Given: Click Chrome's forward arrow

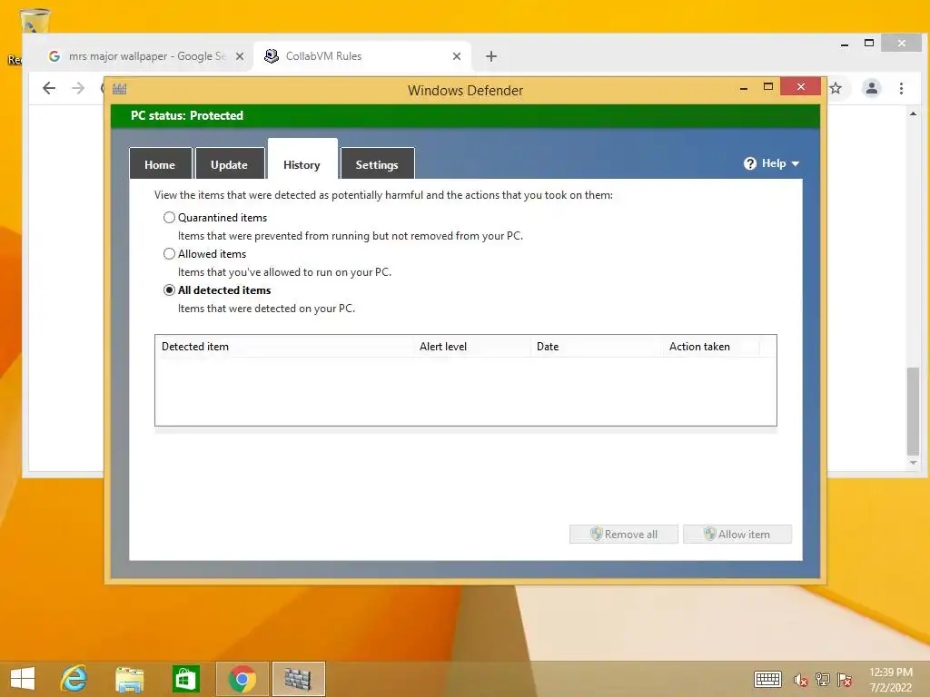Looking at the screenshot, I should coord(78,88).
